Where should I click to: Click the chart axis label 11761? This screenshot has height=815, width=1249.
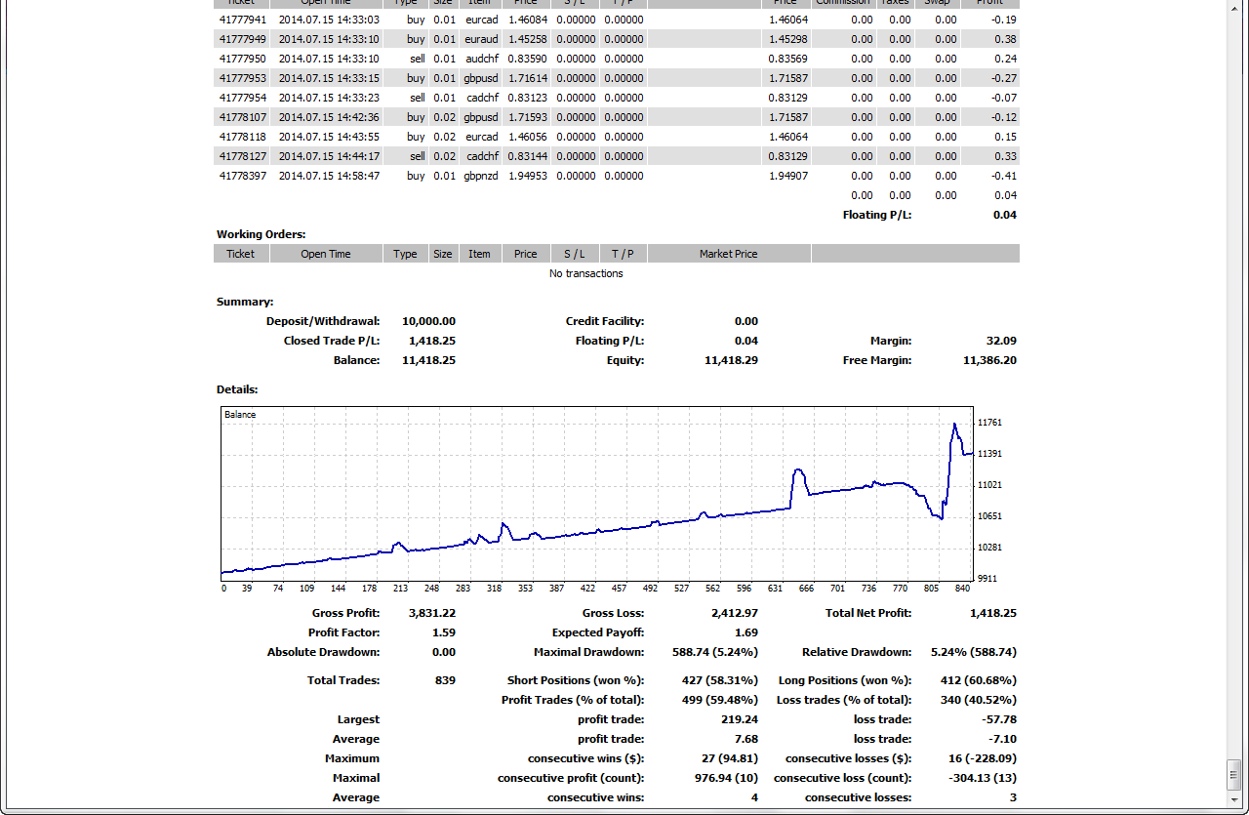[x=989, y=423]
